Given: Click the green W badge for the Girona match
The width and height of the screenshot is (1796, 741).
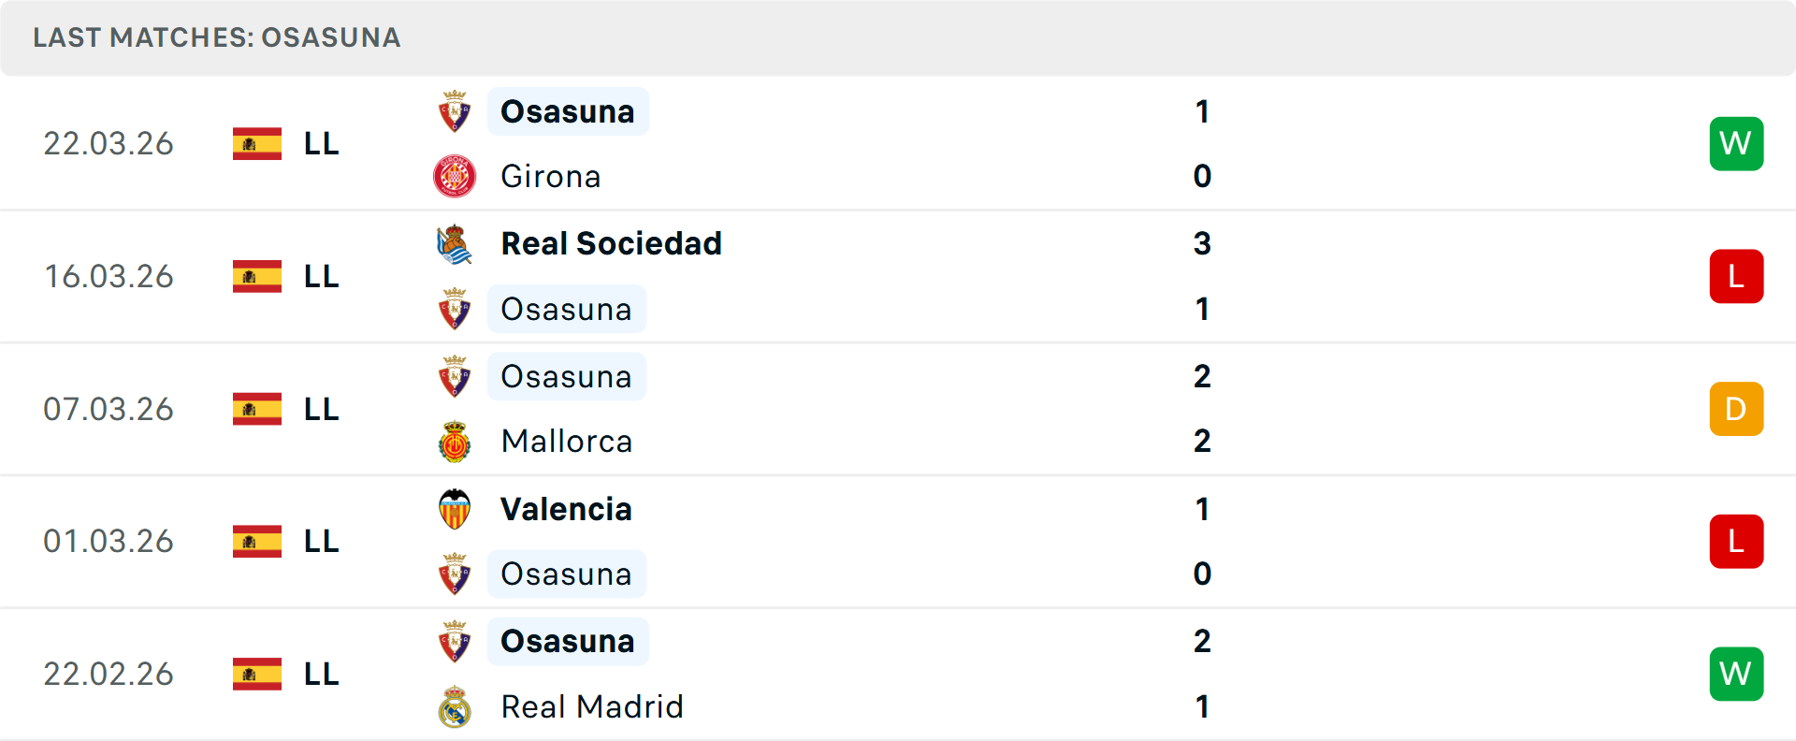Looking at the screenshot, I should [x=1736, y=143].
